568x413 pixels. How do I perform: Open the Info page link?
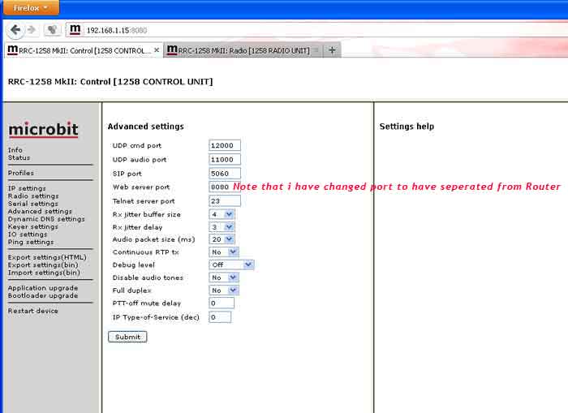[15, 150]
